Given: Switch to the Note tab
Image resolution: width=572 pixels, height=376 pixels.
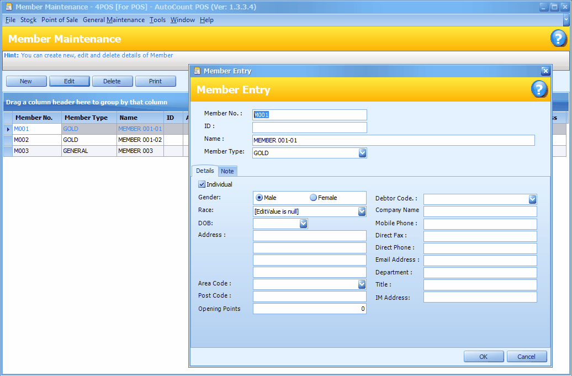Looking at the screenshot, I should 227,171.
